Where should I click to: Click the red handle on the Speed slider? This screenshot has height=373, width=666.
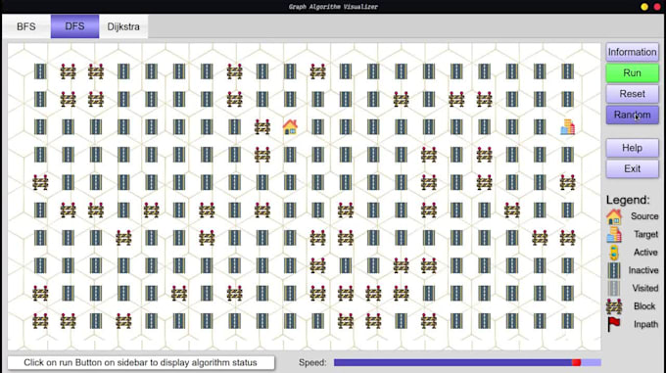tap(576, 362)
